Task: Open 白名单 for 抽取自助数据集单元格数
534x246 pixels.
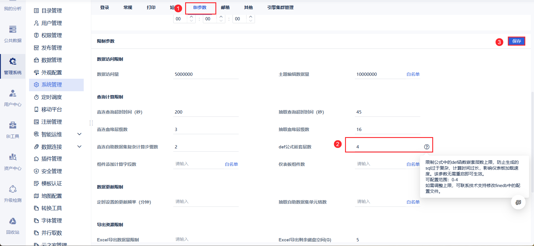Action: pyautogui.click(x=413, y=202)
